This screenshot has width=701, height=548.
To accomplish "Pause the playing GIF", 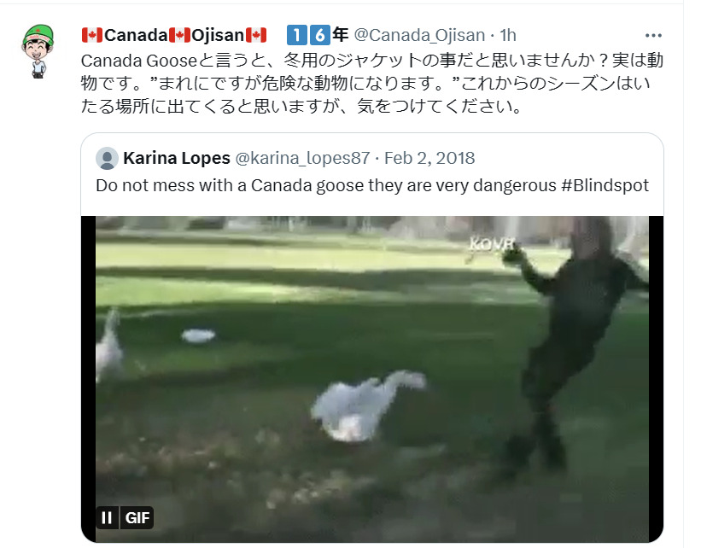I will click(107, 517).
